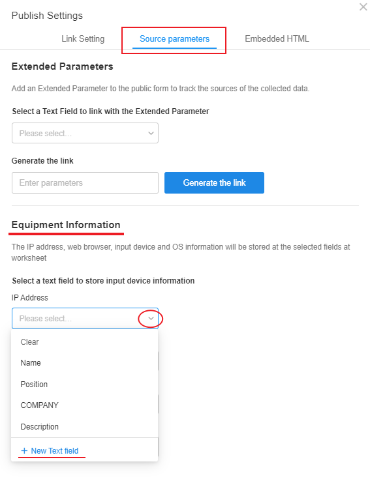Open the Source parameters tab
The width and height of the screenshot is (370, 481).
[x=174, y=38]
